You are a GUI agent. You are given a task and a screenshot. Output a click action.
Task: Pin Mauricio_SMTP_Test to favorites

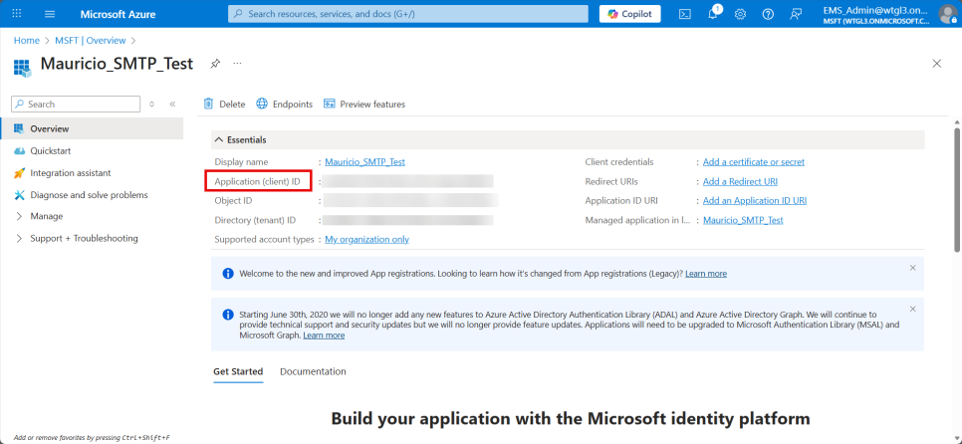(215, 64)
